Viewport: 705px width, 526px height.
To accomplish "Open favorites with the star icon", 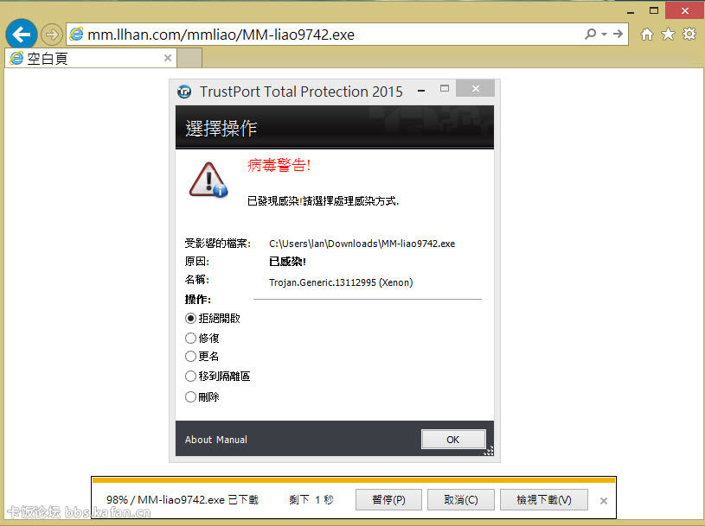I will pyautogui.click(x=668, y=35).
